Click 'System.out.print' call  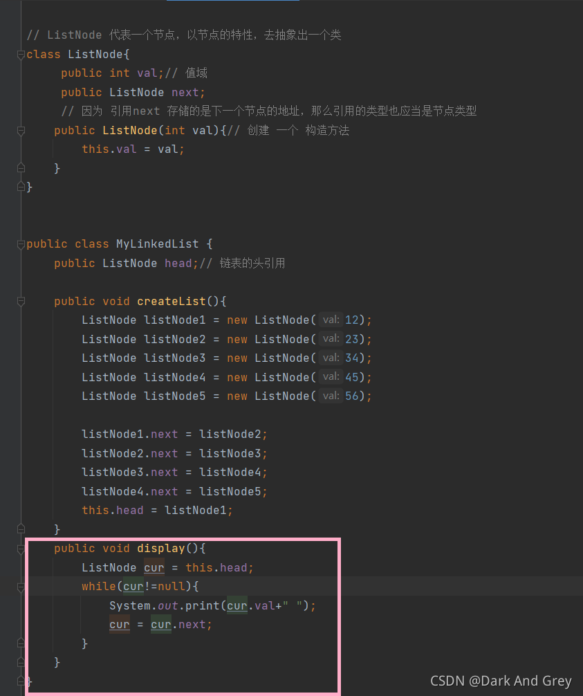tap(164, 606)
